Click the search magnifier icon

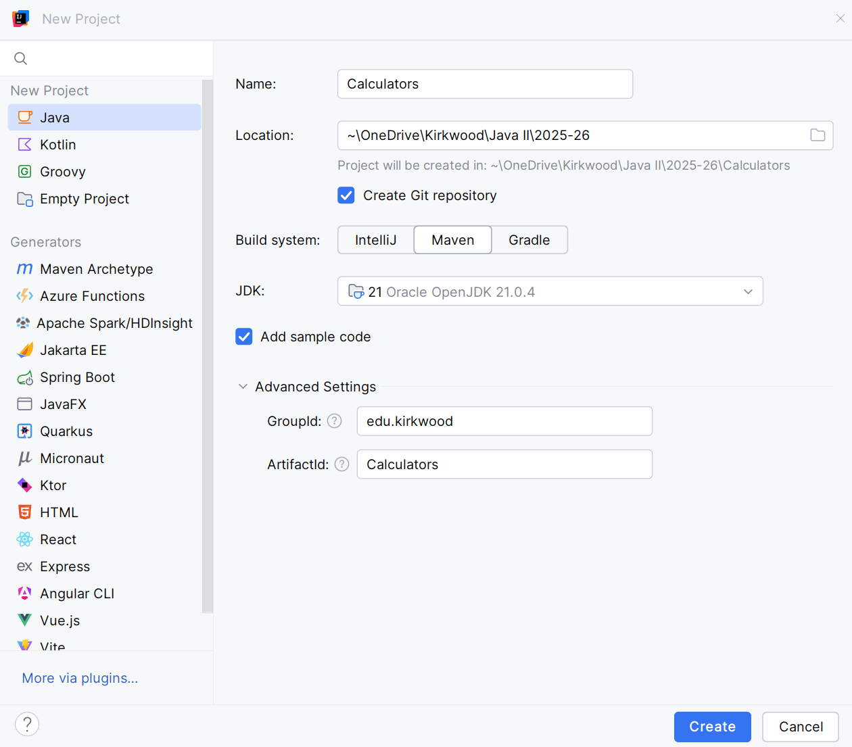pyautogui.click(x=21, y=59)
